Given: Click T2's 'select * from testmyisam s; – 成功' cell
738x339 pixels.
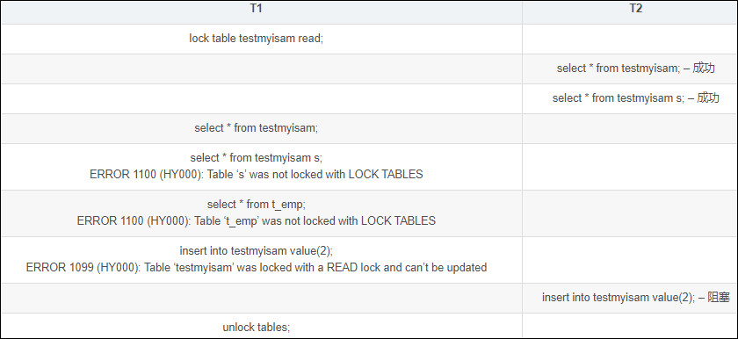Looking at the screenshot, I should tap(630, 98).
